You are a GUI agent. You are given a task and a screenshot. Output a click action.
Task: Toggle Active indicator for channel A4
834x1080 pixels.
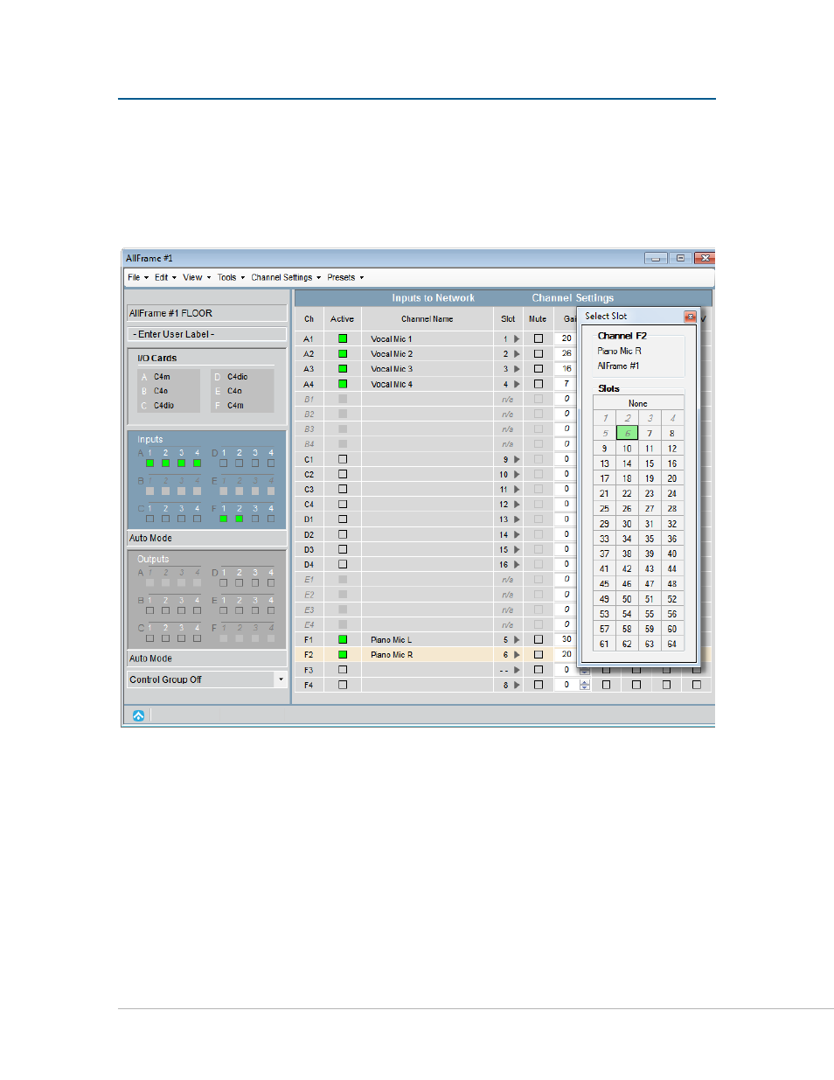[x=343, y=384]
